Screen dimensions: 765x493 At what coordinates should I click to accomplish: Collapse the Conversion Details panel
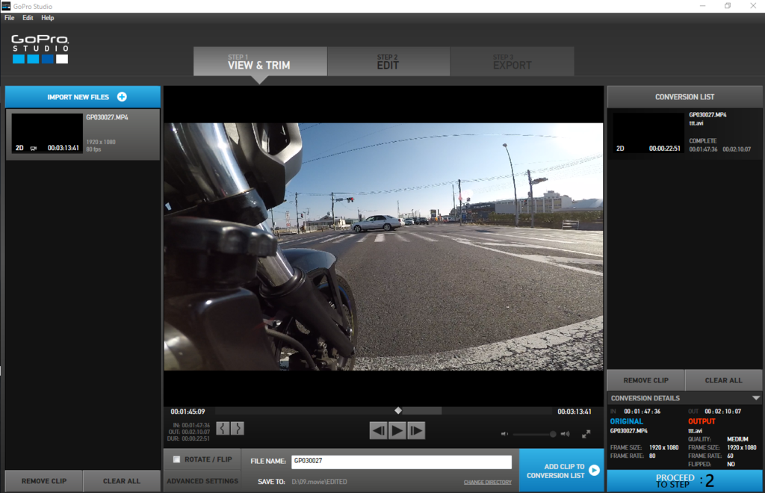(755, 398)
